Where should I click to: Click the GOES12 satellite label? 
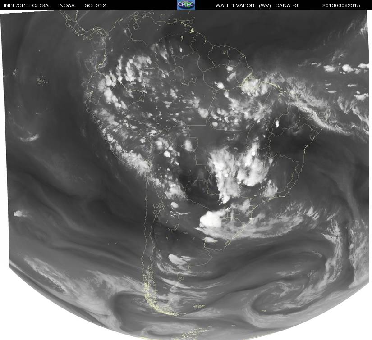tap(95, 5)
